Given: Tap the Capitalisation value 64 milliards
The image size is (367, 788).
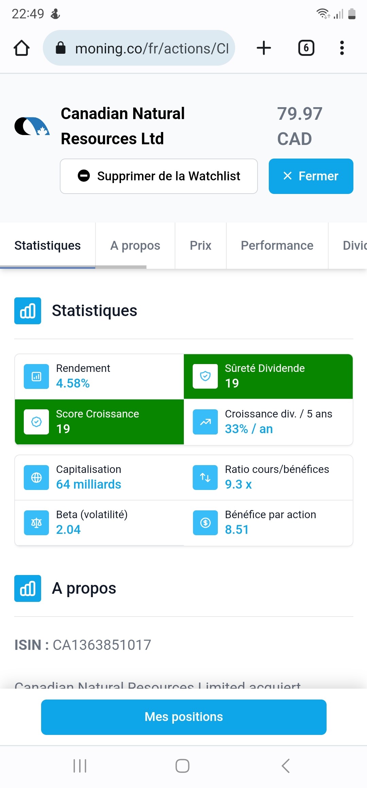Looking at the screenshot, I should (x=89, y=485).
